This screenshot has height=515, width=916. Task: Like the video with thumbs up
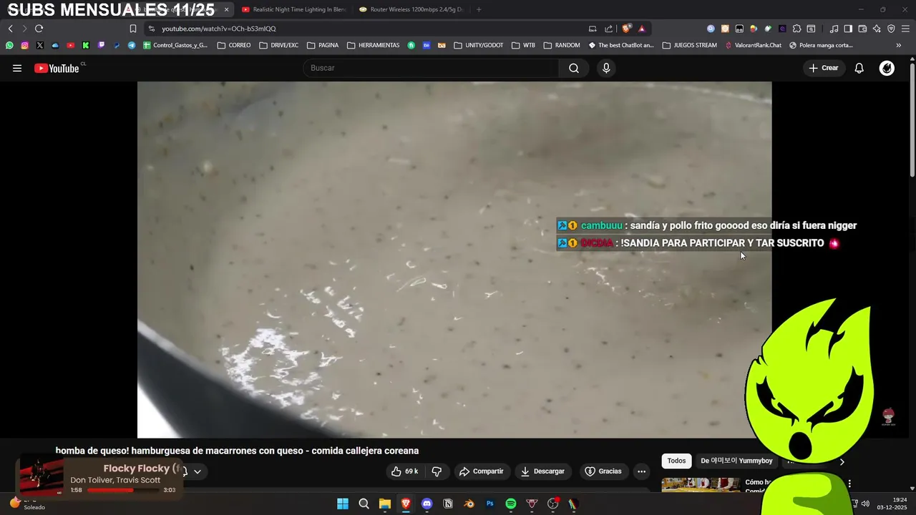coord(404,471)
